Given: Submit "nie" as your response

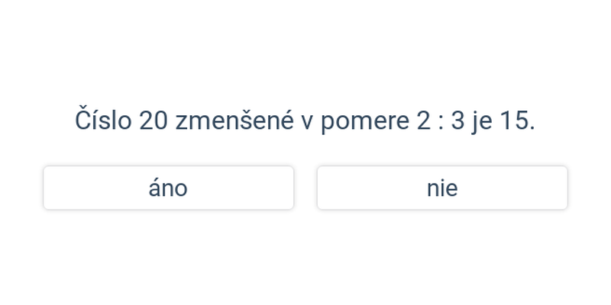Looking at the screenshot, I should pos(442,188).
